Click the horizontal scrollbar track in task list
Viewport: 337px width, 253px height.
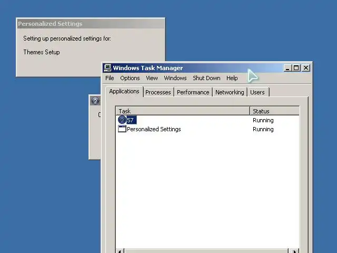pos(206,251)
